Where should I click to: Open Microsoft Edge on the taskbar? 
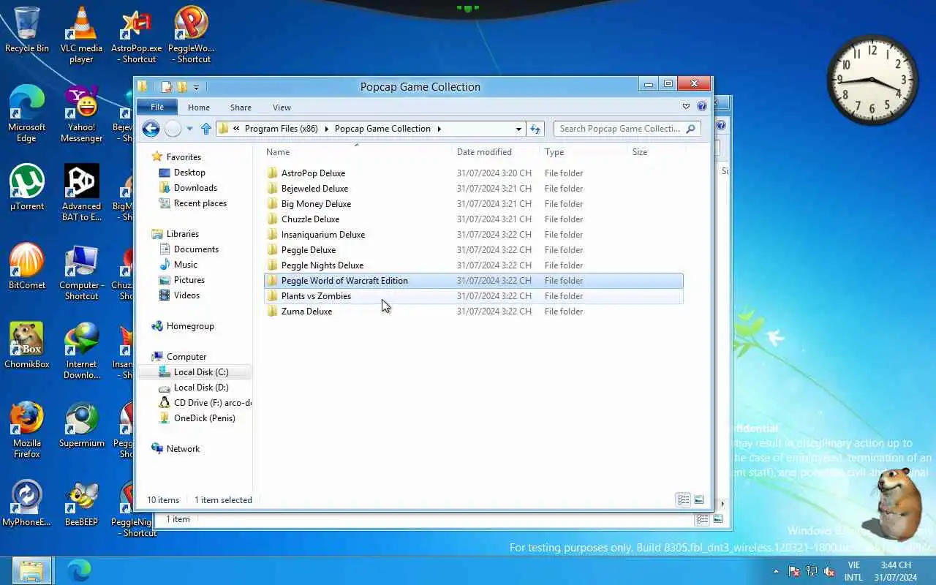(78, 570)
